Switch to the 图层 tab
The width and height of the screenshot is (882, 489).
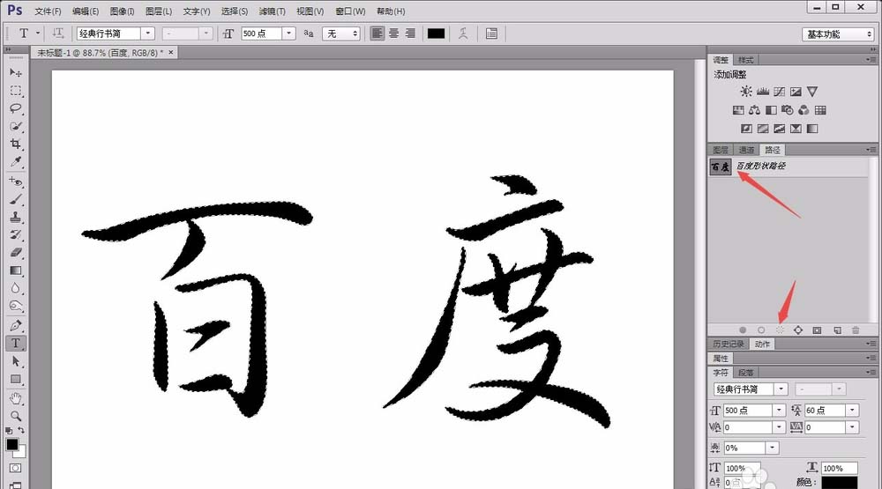coord(721,150)
